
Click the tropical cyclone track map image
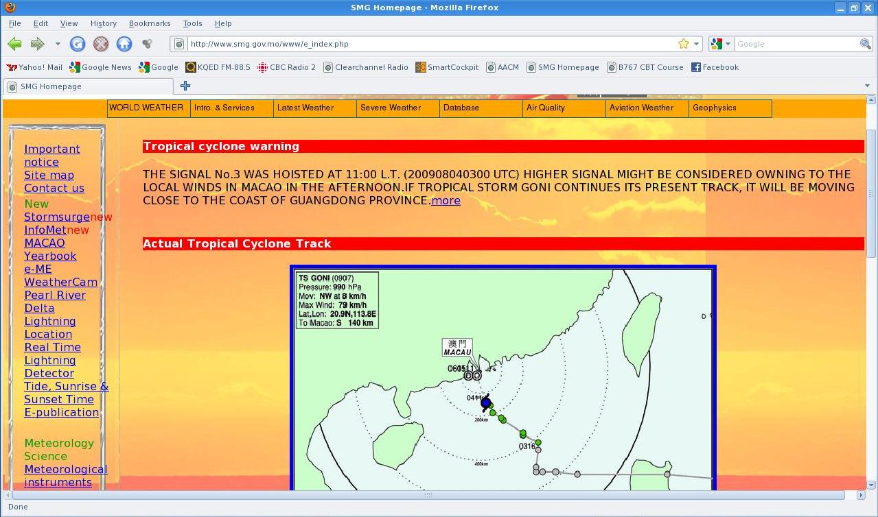click(502, 378)
